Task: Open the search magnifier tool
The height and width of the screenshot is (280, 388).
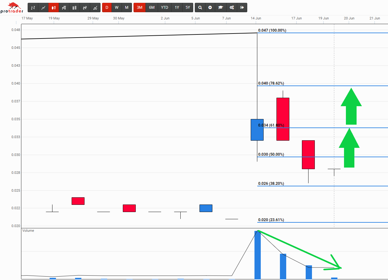Action: click(200, 8)
